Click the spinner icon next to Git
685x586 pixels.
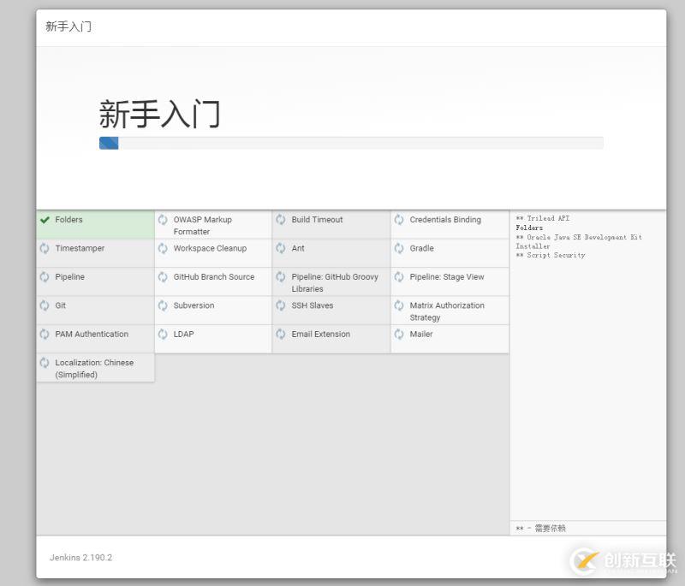coord(44,305)
